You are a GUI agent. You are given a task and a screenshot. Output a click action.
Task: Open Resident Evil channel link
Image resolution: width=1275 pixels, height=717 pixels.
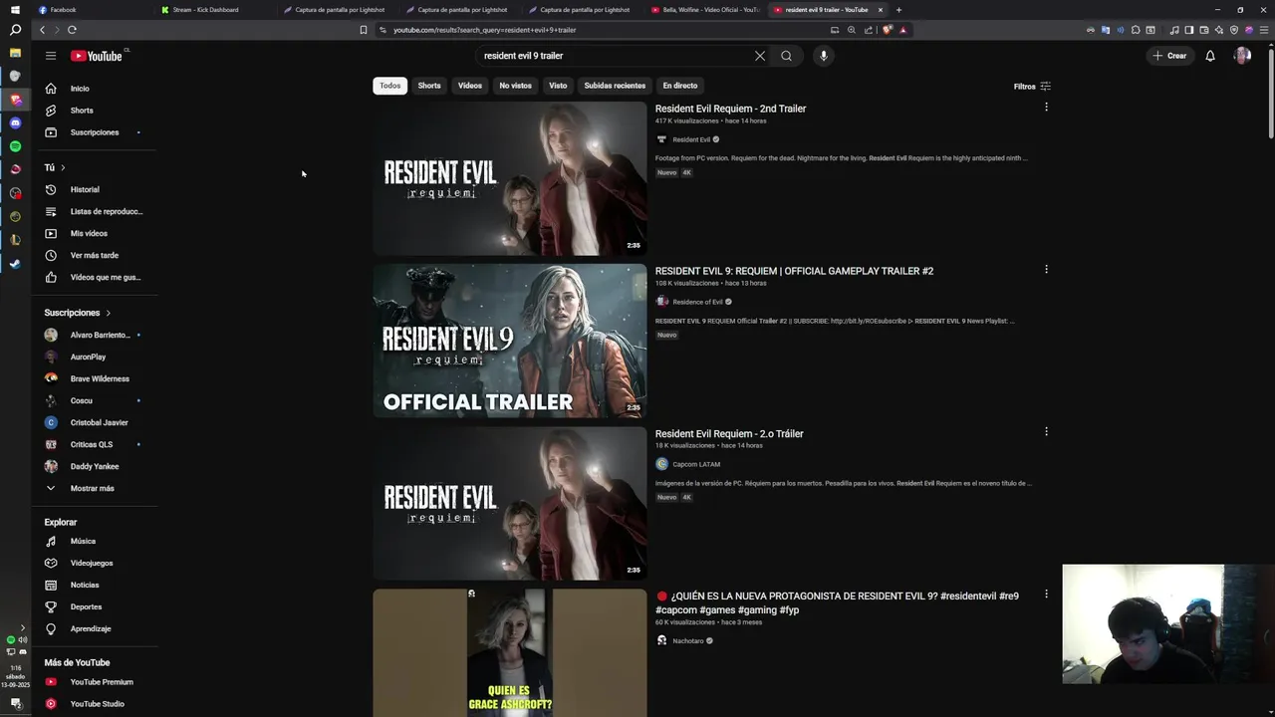tap(691, 139)
